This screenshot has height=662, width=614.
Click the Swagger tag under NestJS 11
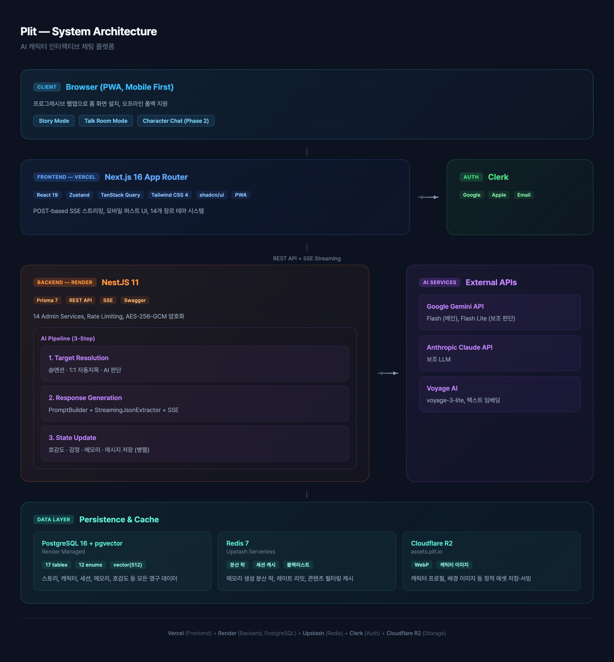[135, 300]
